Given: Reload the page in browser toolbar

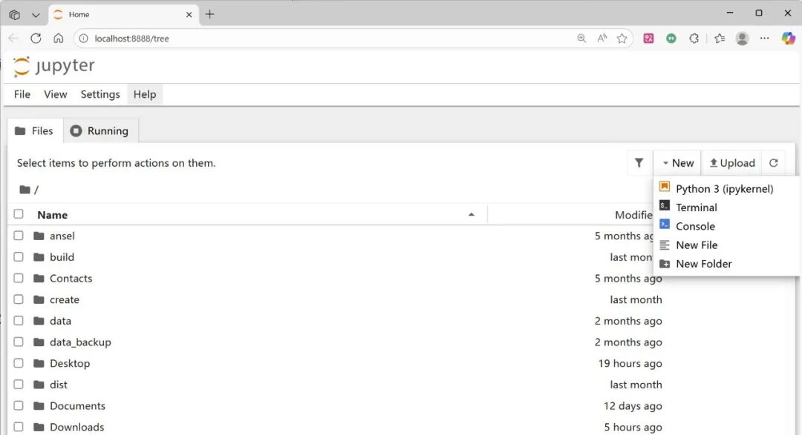Looking at the screenshot, I should pos(36,39).
